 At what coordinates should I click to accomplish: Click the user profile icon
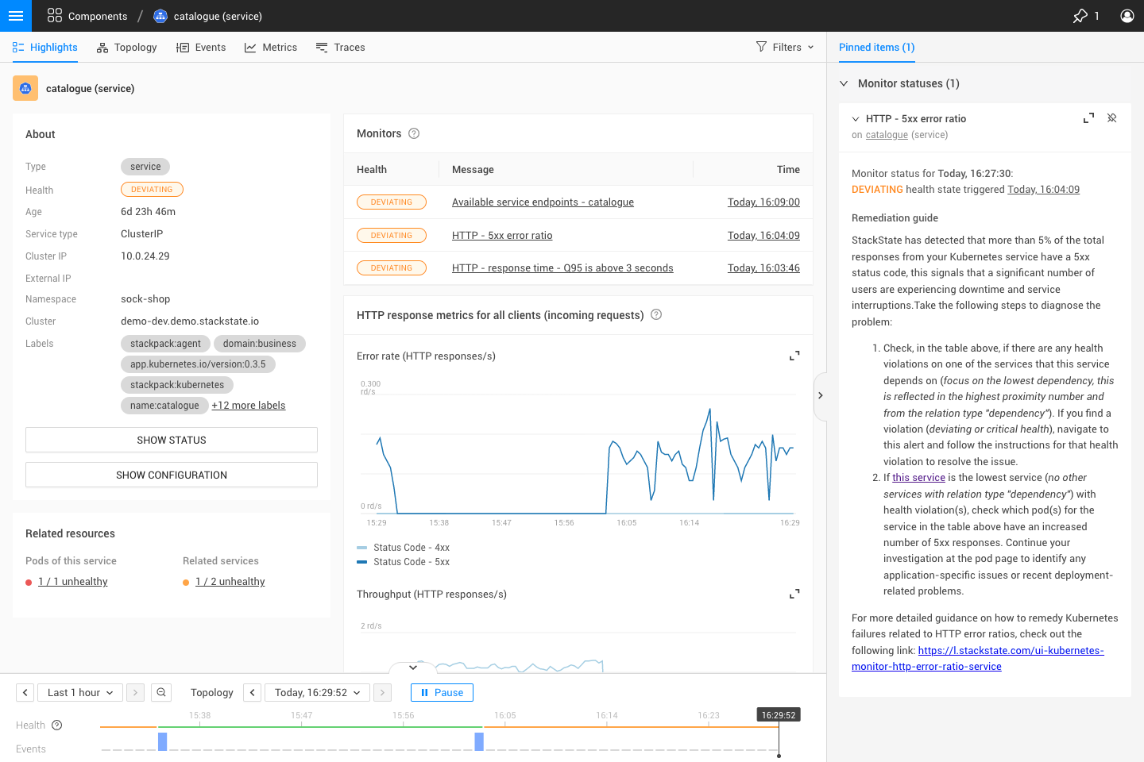[x=1127, y=16]
